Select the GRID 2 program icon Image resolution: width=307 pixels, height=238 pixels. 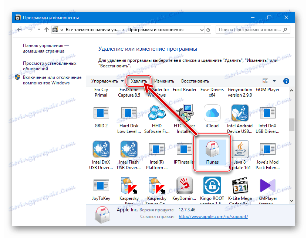(101, 113)
